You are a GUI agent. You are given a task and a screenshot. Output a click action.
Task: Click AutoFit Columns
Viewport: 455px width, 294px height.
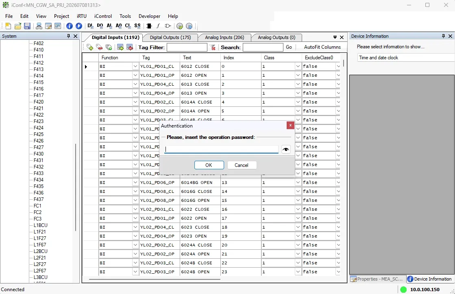(x=322, y=47)
